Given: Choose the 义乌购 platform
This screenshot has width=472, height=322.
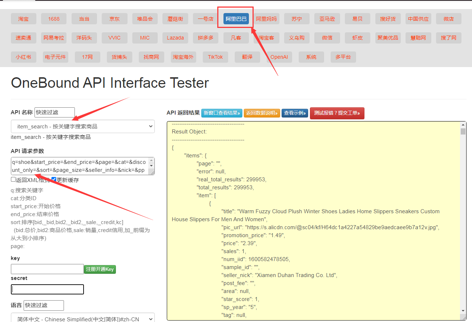Looking at the screenshot, I should (297, 38).
